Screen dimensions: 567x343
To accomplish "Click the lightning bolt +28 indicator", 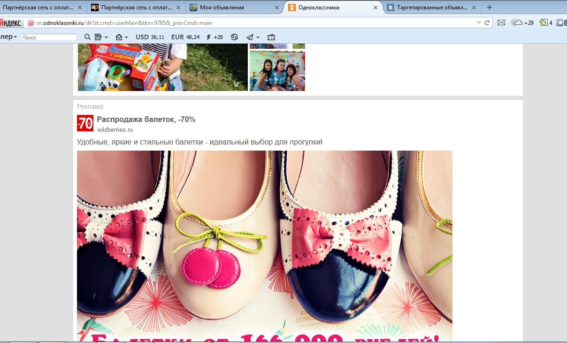I will (215, 37).
